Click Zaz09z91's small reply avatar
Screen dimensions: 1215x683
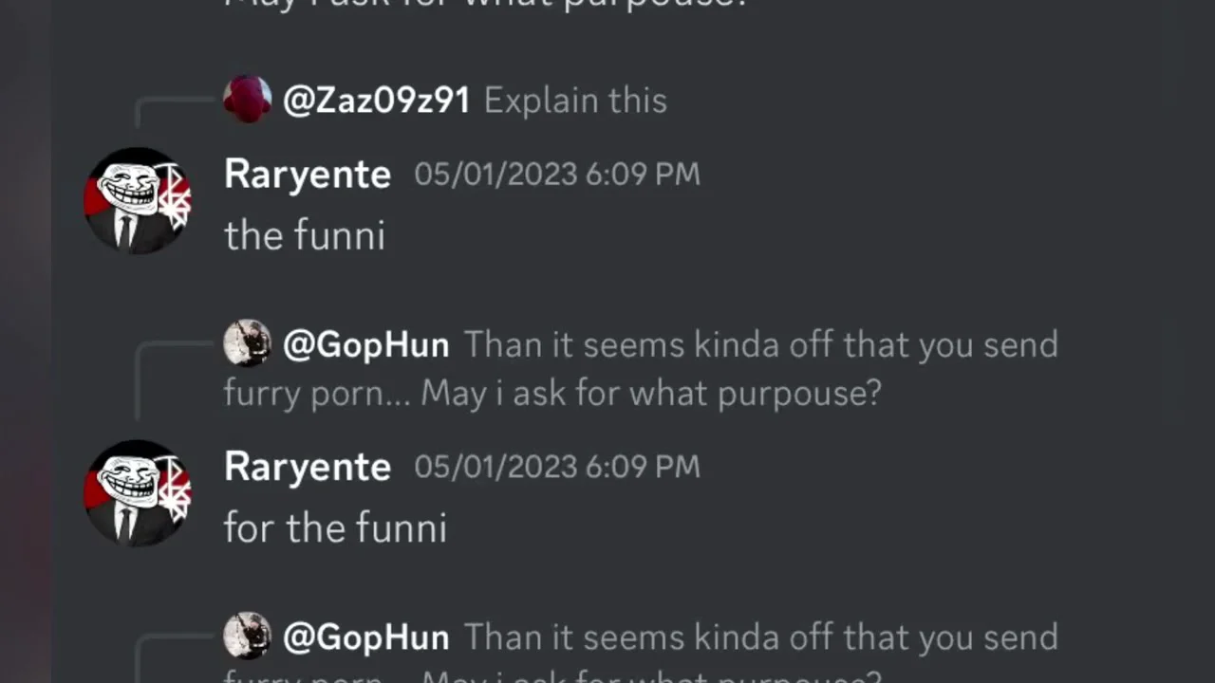pos(247,100)
